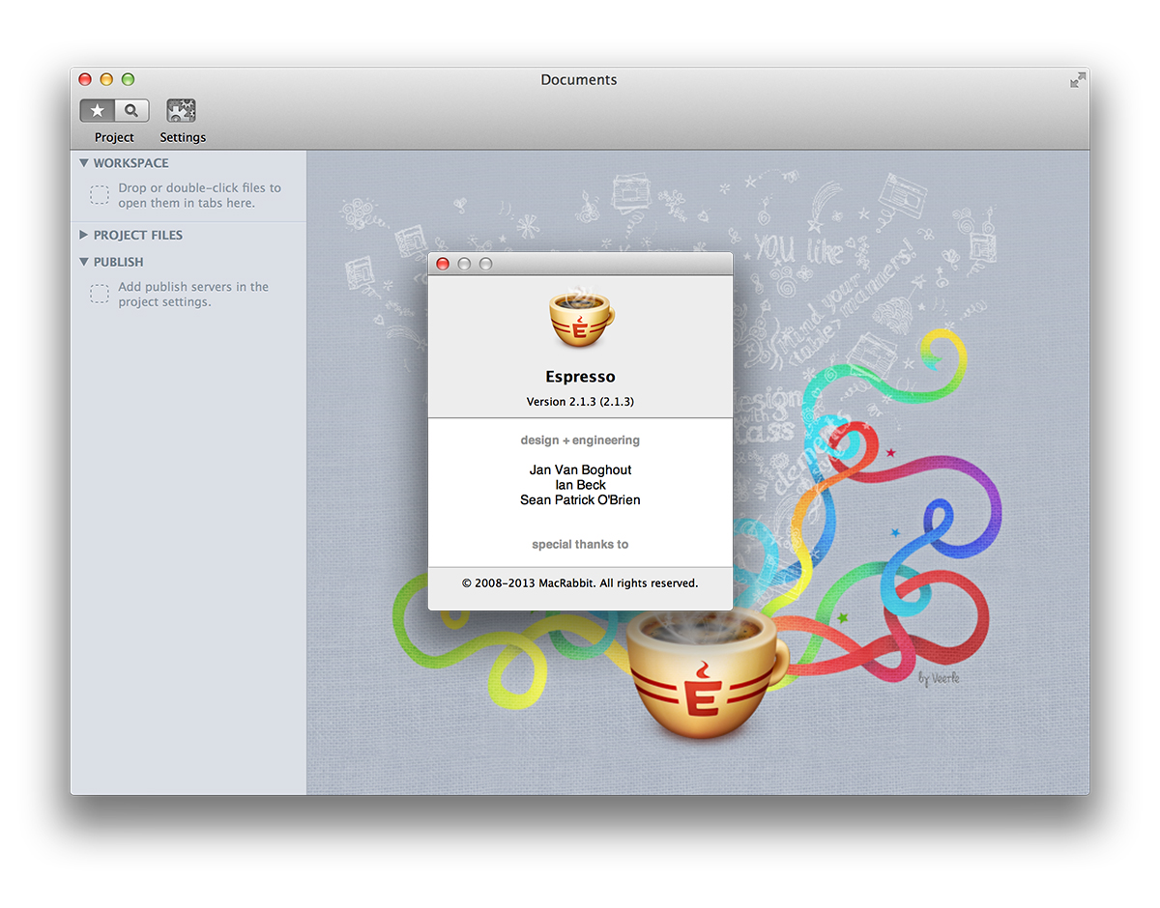The image size is (1160, 908).
Task: Enter full screen using Documents window arrows icon
Action: (x=1078, y=80)
